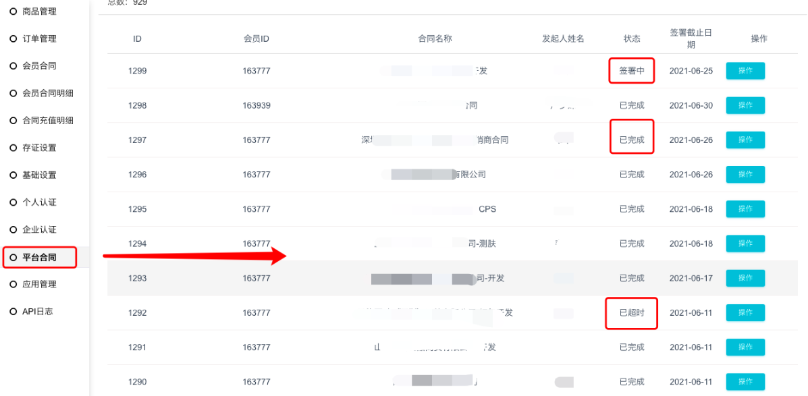The image size is (808, 396).
Task: Click the 状态 column header
Action: click(632, 38)
